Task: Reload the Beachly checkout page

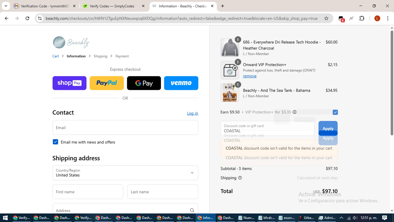Action: 27,18
